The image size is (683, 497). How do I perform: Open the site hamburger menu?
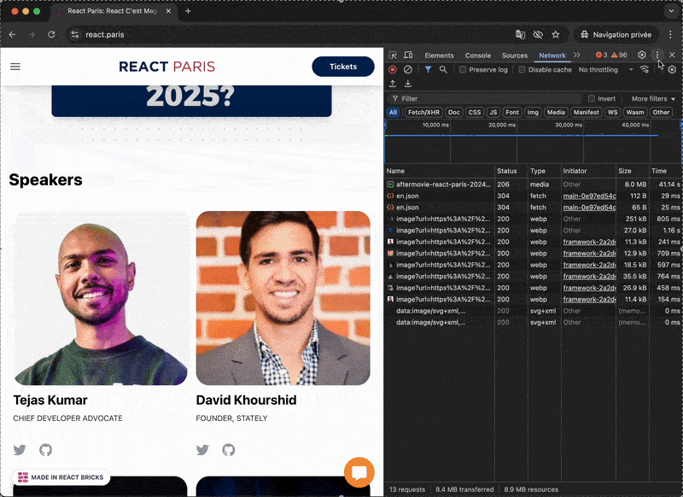click(x=15, y=67)
